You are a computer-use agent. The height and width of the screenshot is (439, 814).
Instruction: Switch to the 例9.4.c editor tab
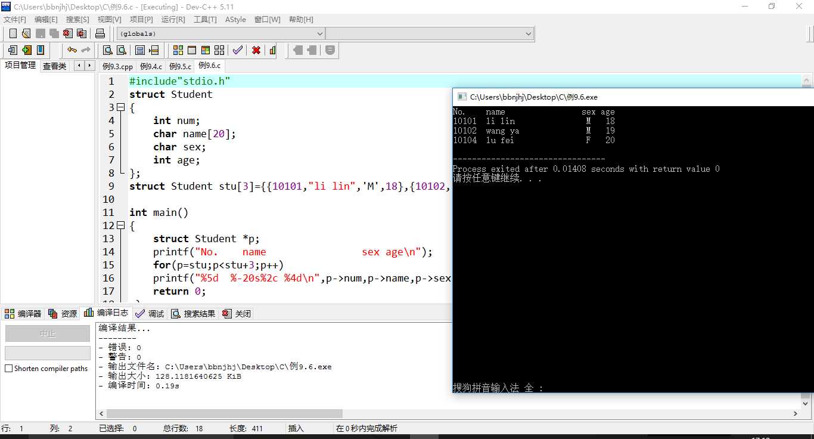pos(151,66)
